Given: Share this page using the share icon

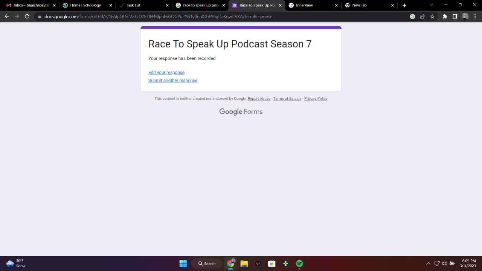Looking at the screenshot, I should coord(423,17).
